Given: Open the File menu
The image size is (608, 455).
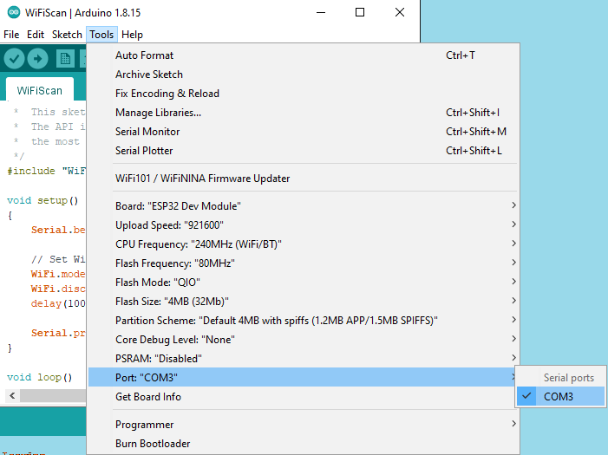Looking at the screenshot, I should click(11, 35).
